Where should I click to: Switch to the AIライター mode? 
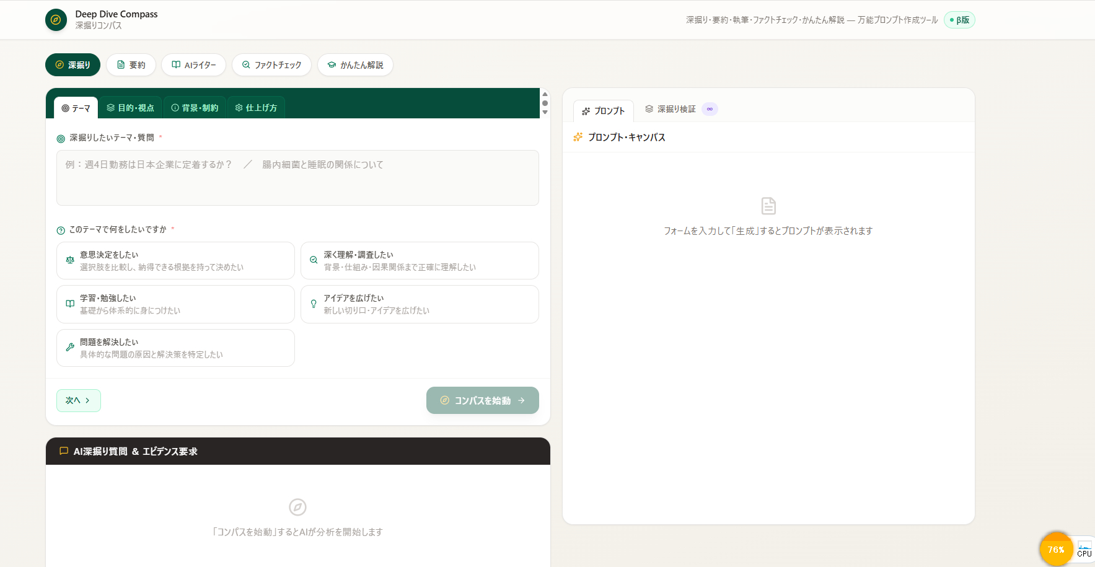click(x=194, y=65)
